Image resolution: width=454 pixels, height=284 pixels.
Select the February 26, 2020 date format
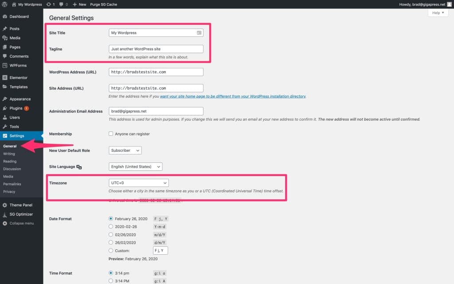(x=111, y=218)
